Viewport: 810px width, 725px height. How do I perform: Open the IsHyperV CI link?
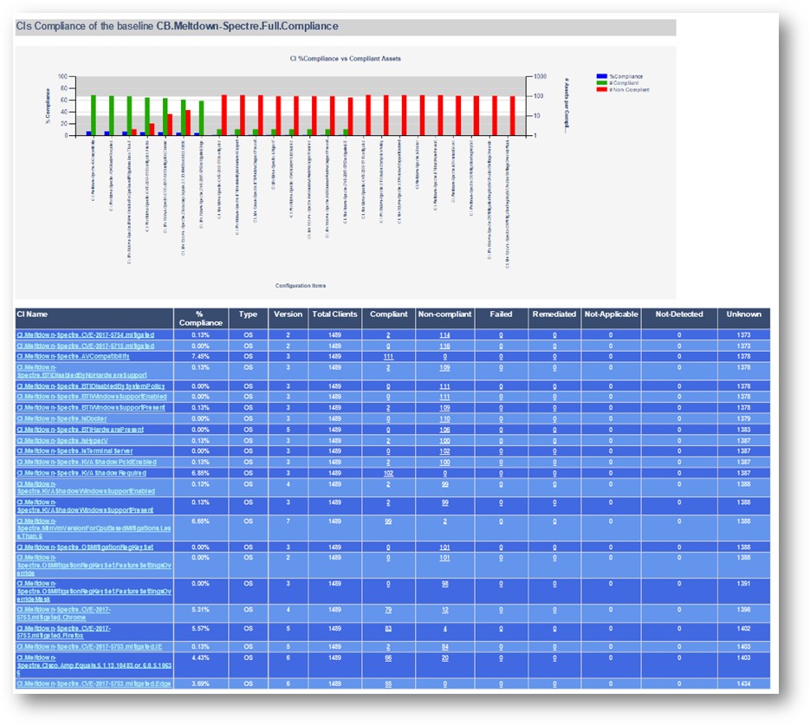pos(62,441)
